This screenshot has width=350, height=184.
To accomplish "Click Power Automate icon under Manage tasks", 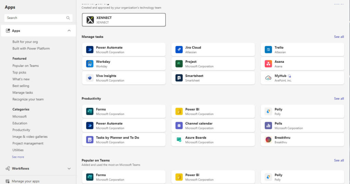I will [x=90, y=49].
